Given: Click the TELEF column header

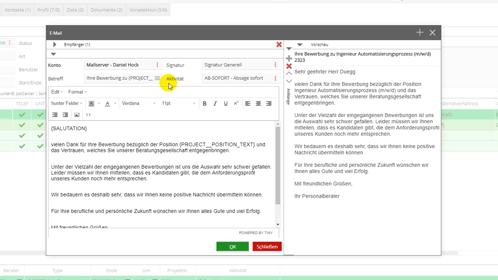Looking at the screenshot, I should tap(22, 104).
